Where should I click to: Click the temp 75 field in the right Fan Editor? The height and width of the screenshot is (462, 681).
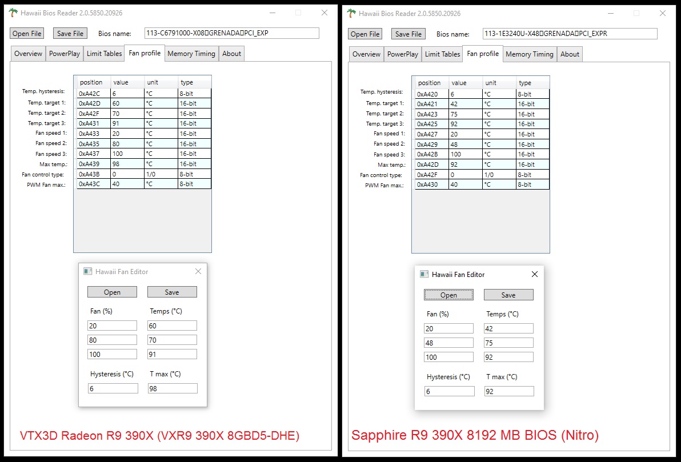point(508,342)
